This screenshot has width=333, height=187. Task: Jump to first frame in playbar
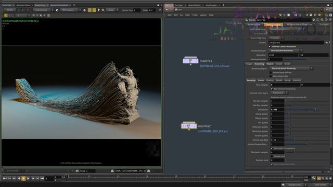tap(5, 179)
